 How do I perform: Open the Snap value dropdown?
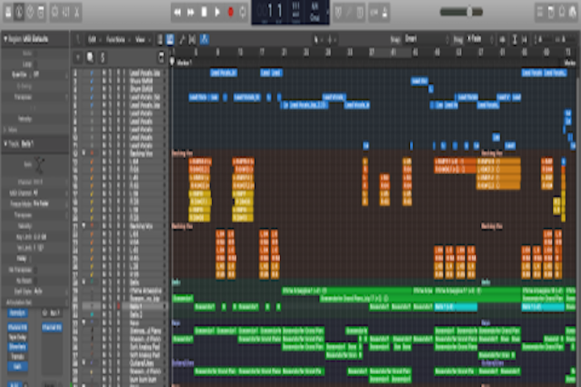click(x=424, y=39)
